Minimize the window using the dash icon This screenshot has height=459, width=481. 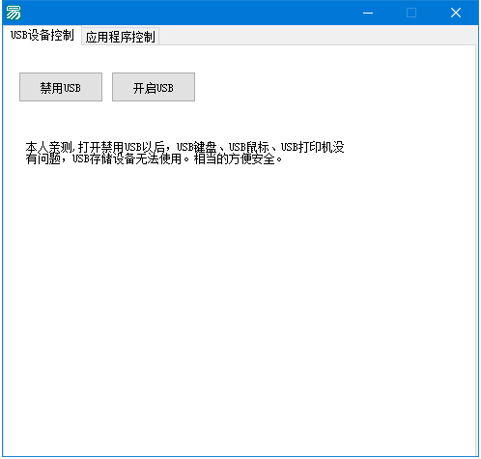point(368,13)
